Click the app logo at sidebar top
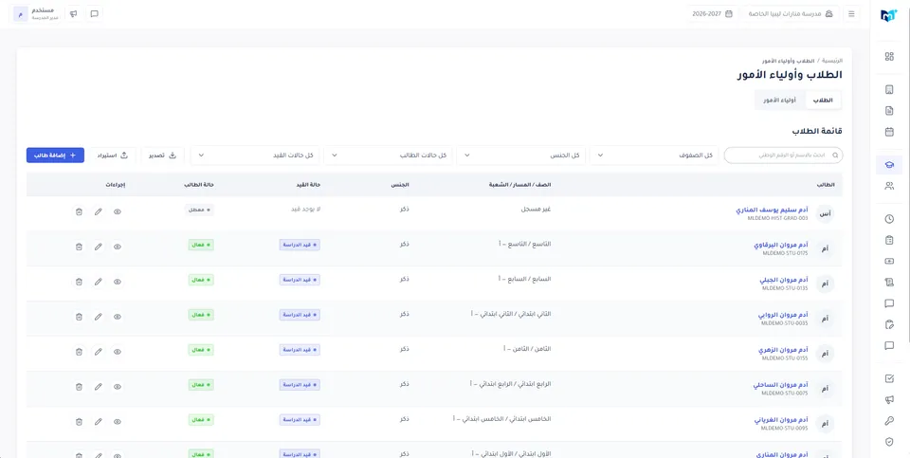 (x=888, y=15)
